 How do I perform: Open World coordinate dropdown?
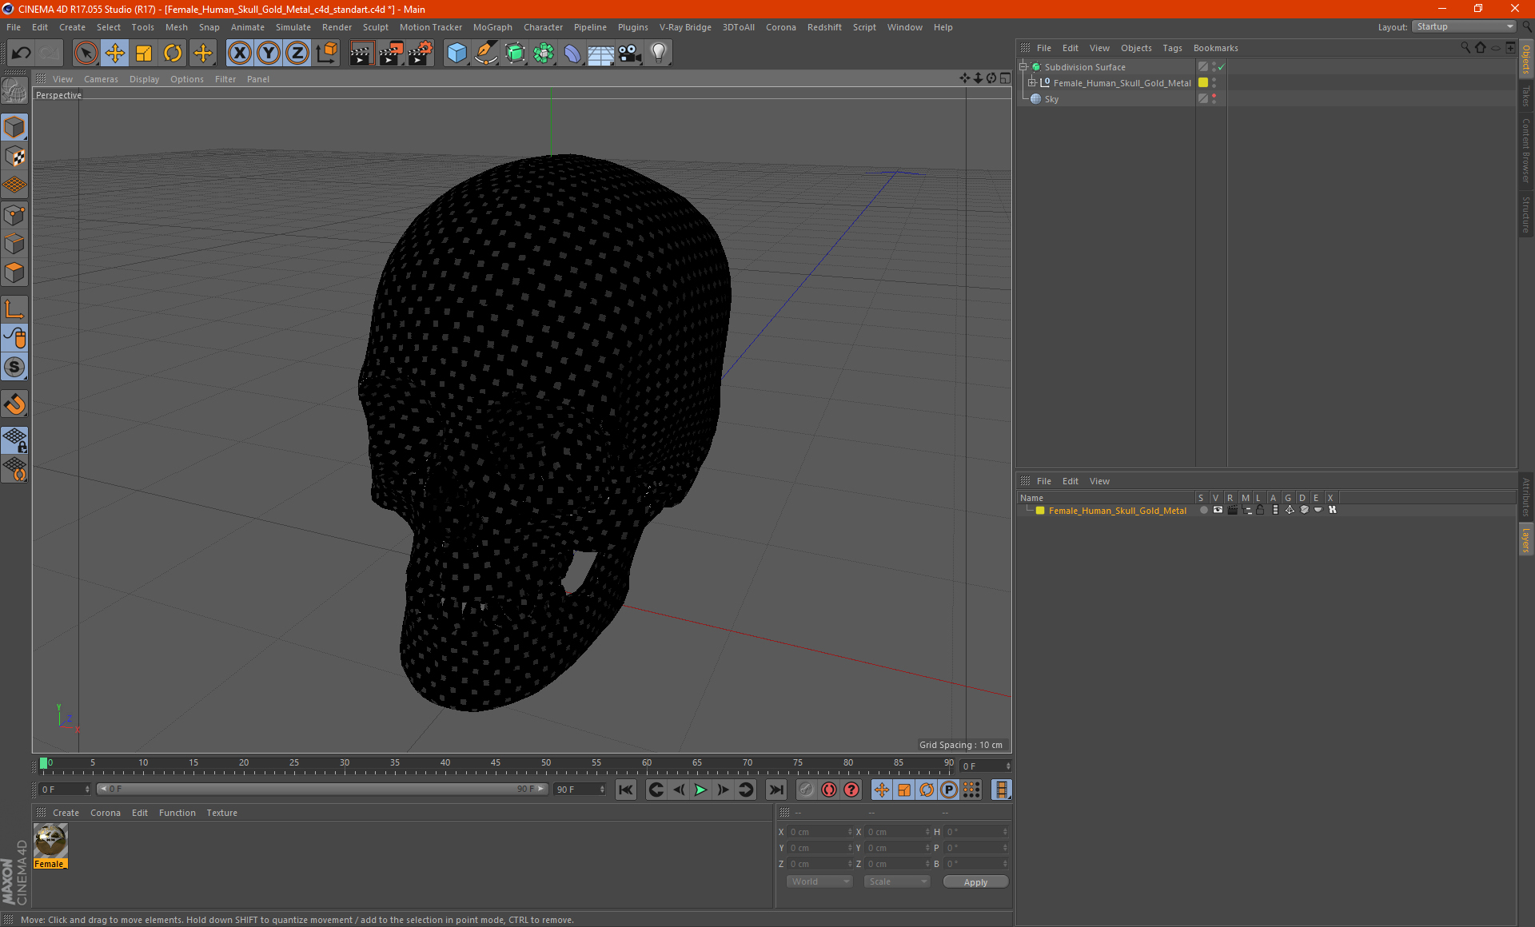(819, 881)
